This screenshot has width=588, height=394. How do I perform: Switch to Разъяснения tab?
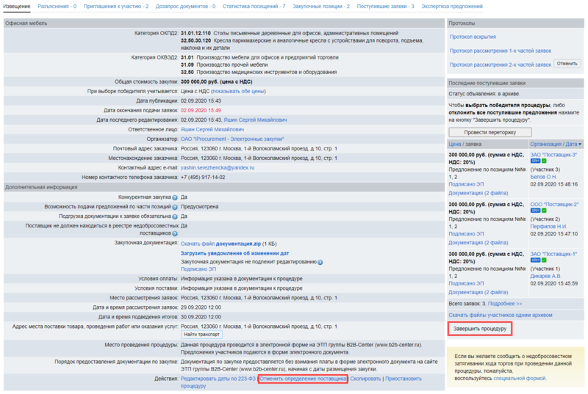(x=57, y=6)
